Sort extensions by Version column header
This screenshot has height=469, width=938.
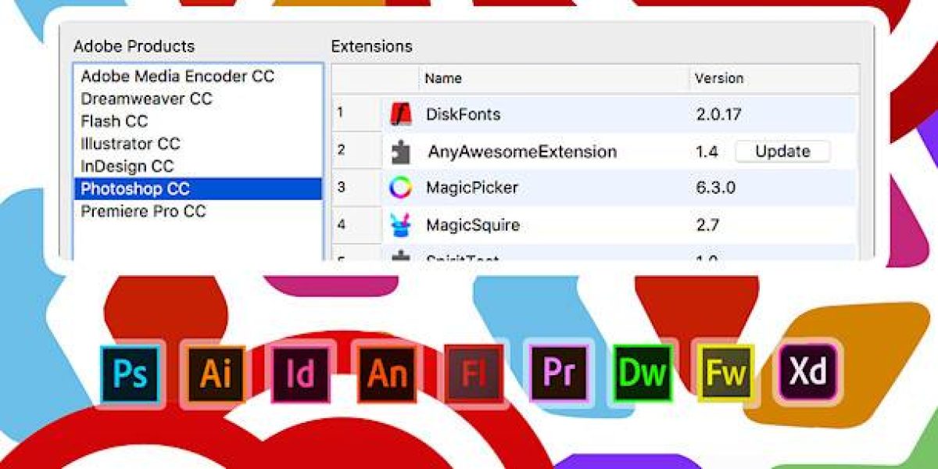click(x=719, y=78)
